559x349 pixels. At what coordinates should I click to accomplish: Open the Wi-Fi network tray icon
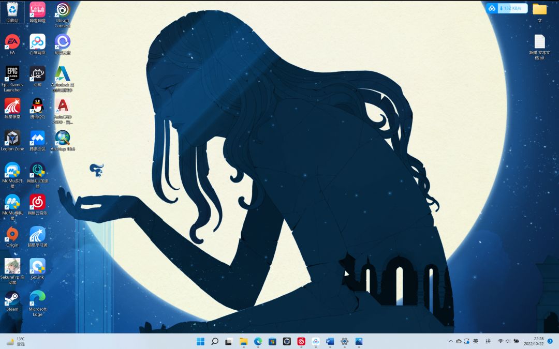click(x=501, y=341)
